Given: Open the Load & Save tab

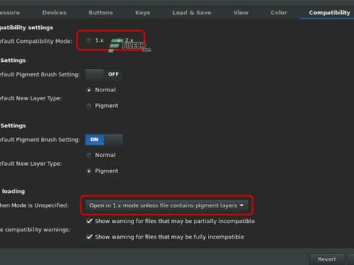Looking at the screenshot, I should pyautogui.click(x=192, y=13).
